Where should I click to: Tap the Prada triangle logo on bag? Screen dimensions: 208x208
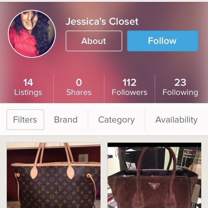[x=154, y=186]
